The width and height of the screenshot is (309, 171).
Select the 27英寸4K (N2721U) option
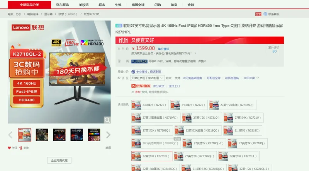(243, 118)
